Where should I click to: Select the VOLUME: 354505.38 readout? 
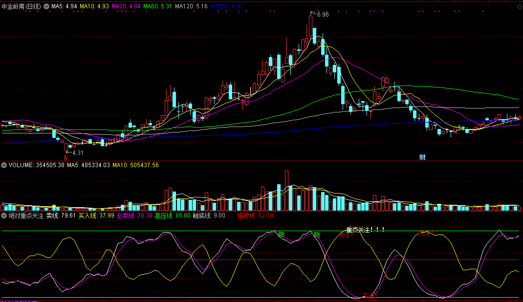[36, 165]
